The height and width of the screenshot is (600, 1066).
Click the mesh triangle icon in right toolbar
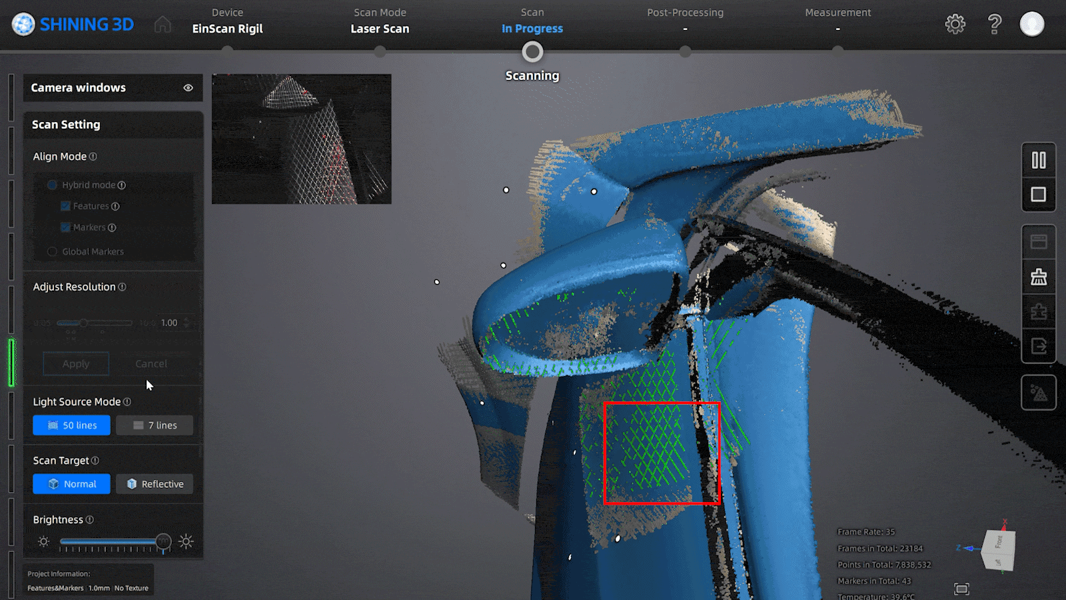coord(1039,393)
